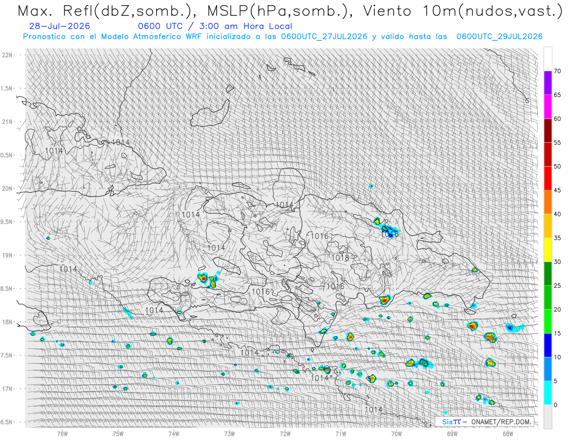Click the 21N latitude label

click(7, 122)
